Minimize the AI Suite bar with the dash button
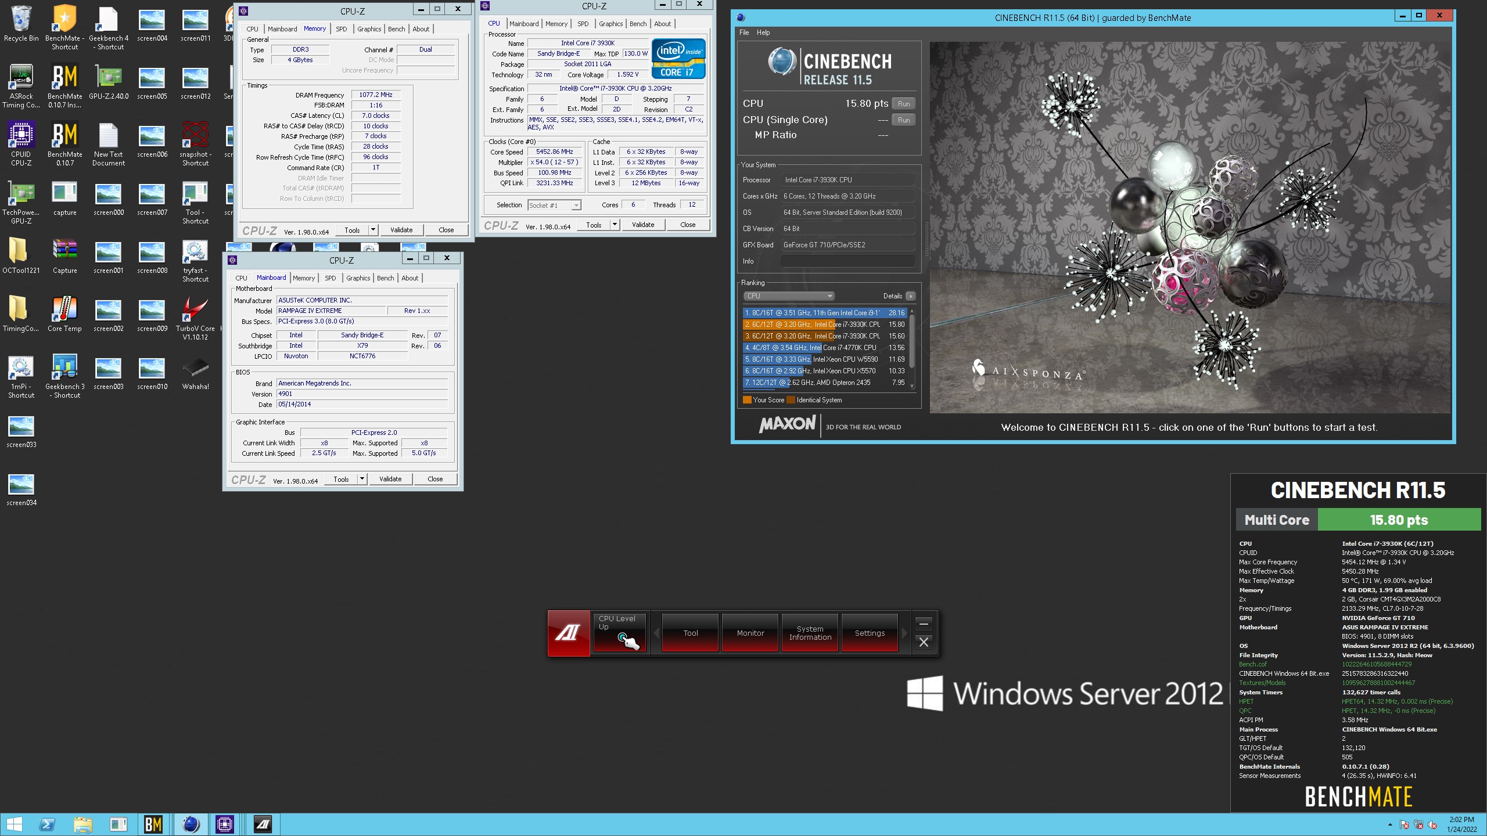Viewport: 1487px width, 836px height. [924, 624]
